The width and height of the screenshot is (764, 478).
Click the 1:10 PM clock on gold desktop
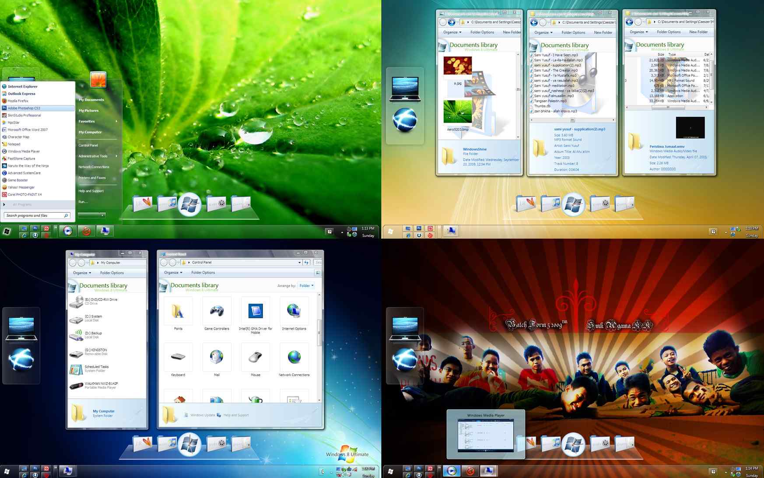click(752, 228)
